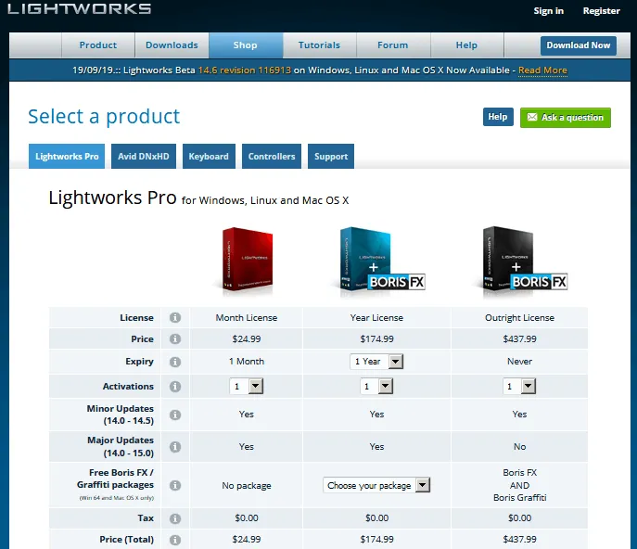The height and width of the screenshot is (549, 637).
Task: Select the blue Year License Boris FX box
Action: 382,260
